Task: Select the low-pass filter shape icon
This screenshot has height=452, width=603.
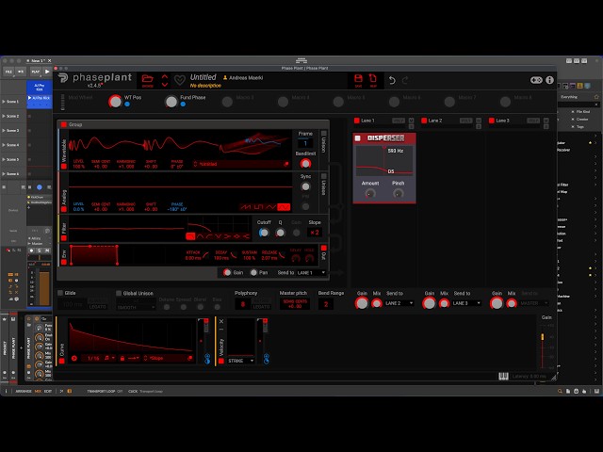Action: [x=190, y=236]
